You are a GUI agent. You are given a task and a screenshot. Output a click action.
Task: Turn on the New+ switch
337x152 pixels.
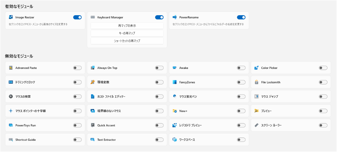241,111
